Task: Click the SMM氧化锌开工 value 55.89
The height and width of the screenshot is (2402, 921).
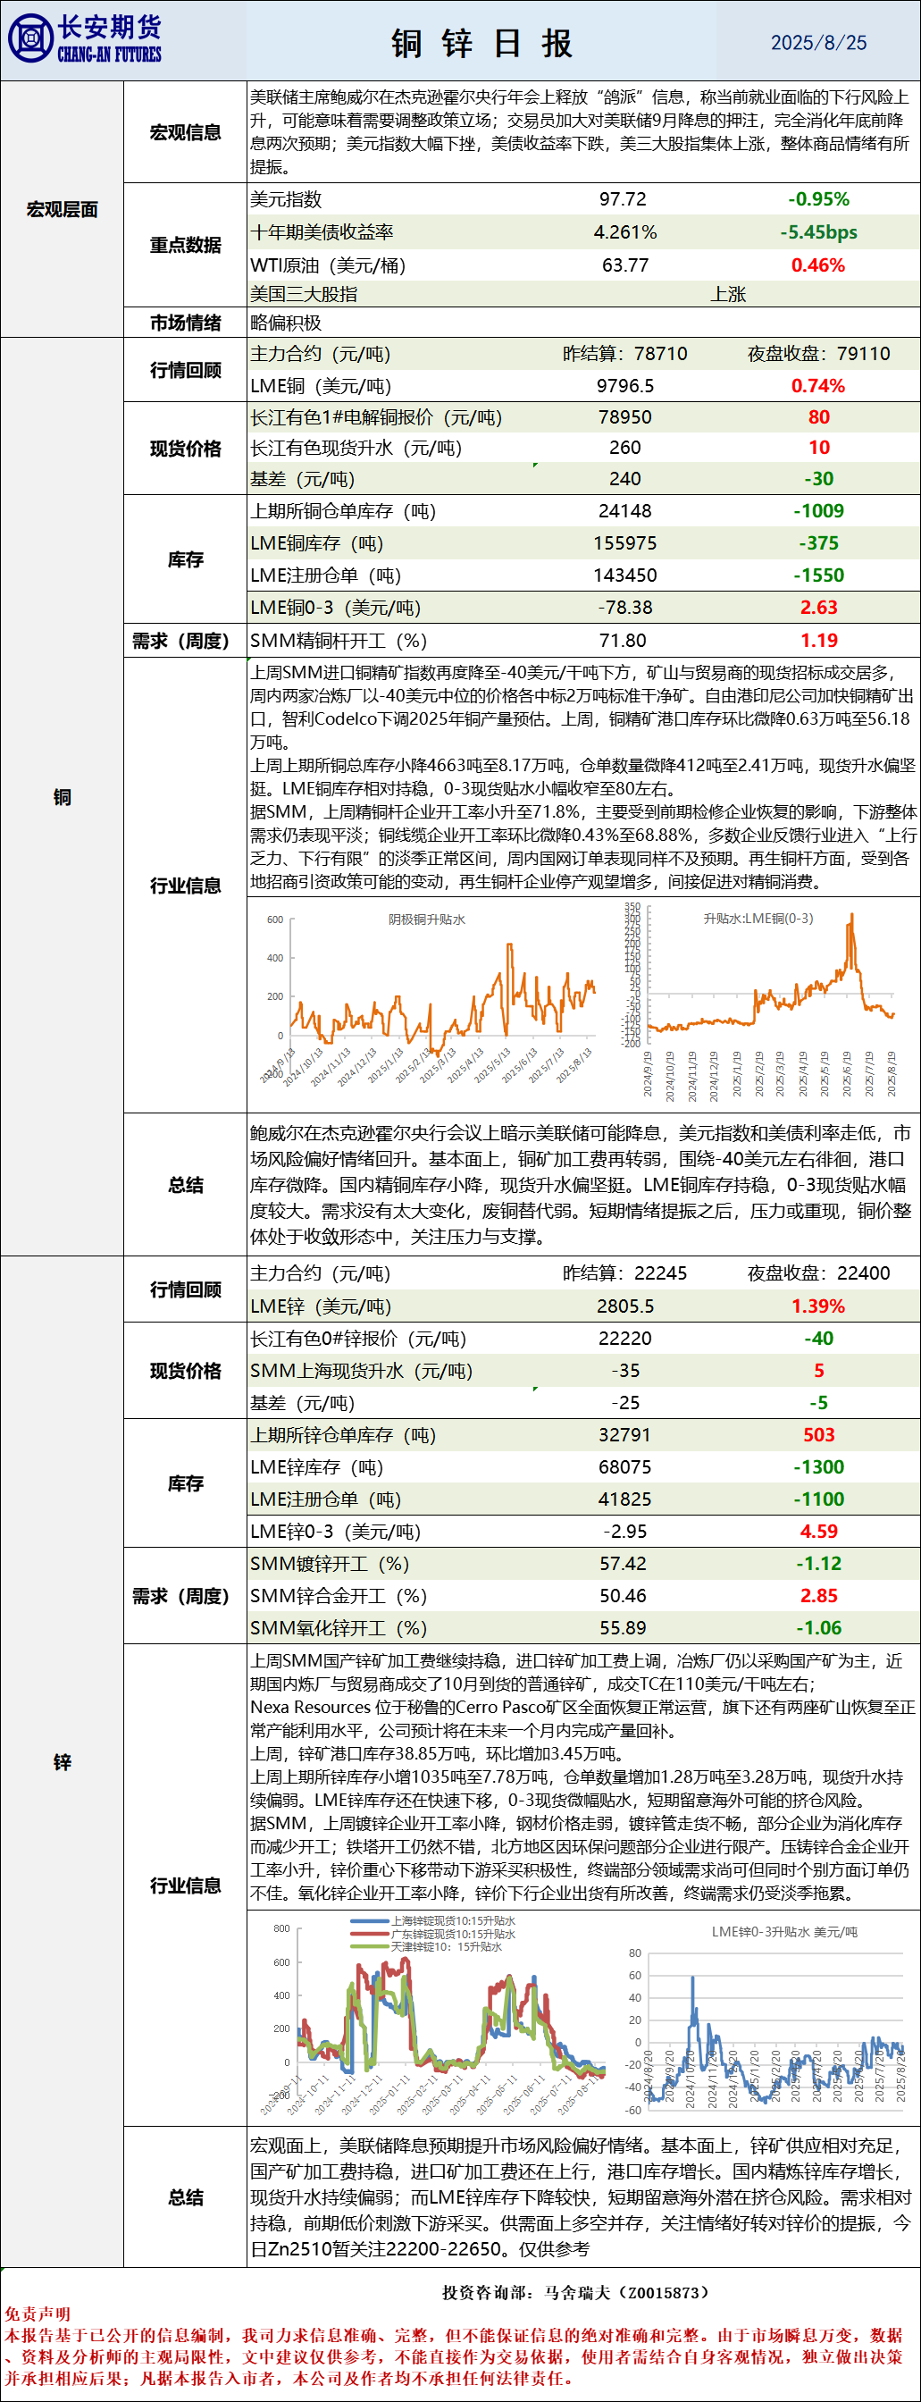Action: point(623,1627)
